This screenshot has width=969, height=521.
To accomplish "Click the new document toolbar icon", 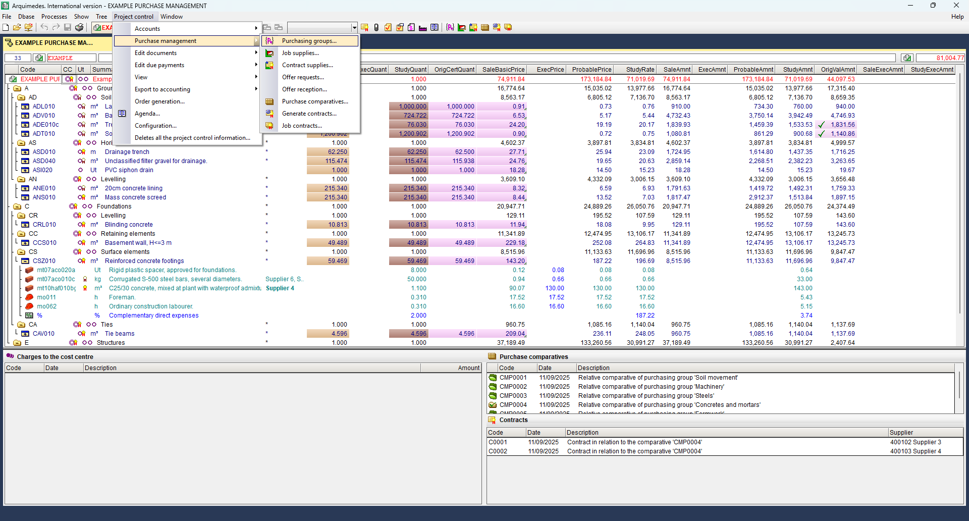I will point(6,27).
